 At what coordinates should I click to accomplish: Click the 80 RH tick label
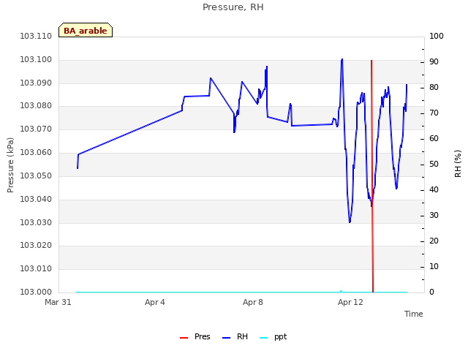[x=434, y=88]
